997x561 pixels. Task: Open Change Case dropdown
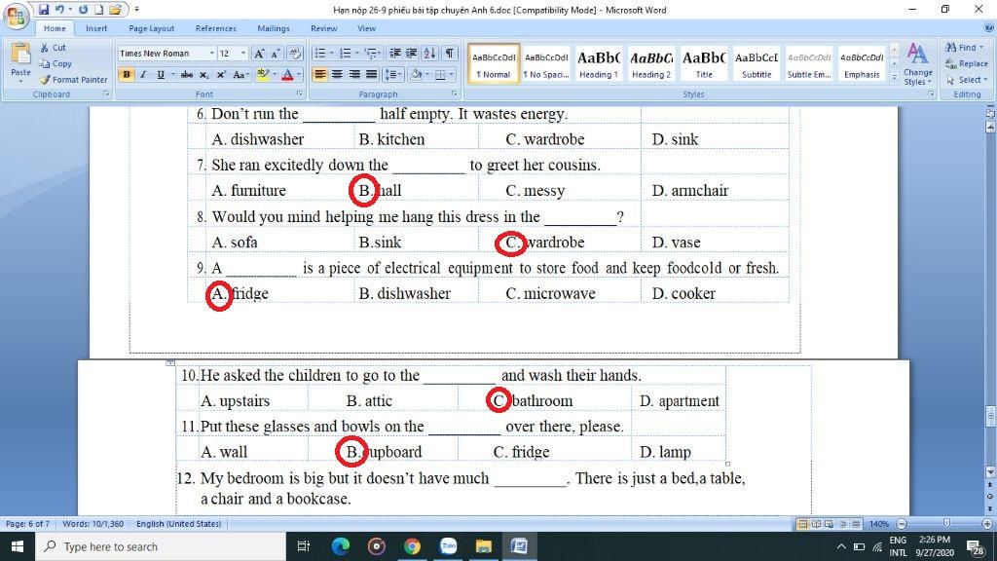(240, 74)
